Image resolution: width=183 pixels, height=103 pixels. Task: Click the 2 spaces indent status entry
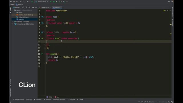click(x=152, y=102)
